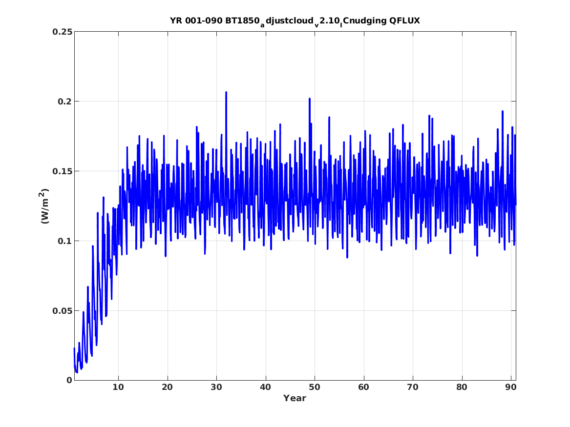Click the x-axis tick label 10
This screenshot has width=570, height=427.
click(118, 387)
